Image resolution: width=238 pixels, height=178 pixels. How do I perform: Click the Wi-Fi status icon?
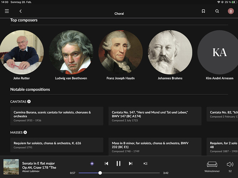pyautogui.click(x=219, y=2)
